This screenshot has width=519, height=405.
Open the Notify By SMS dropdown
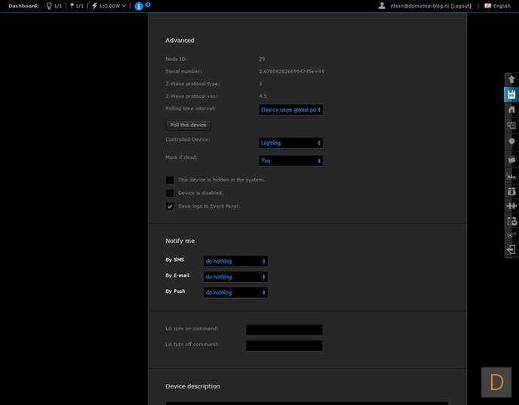pyautogui.click(x=235, y=261)
